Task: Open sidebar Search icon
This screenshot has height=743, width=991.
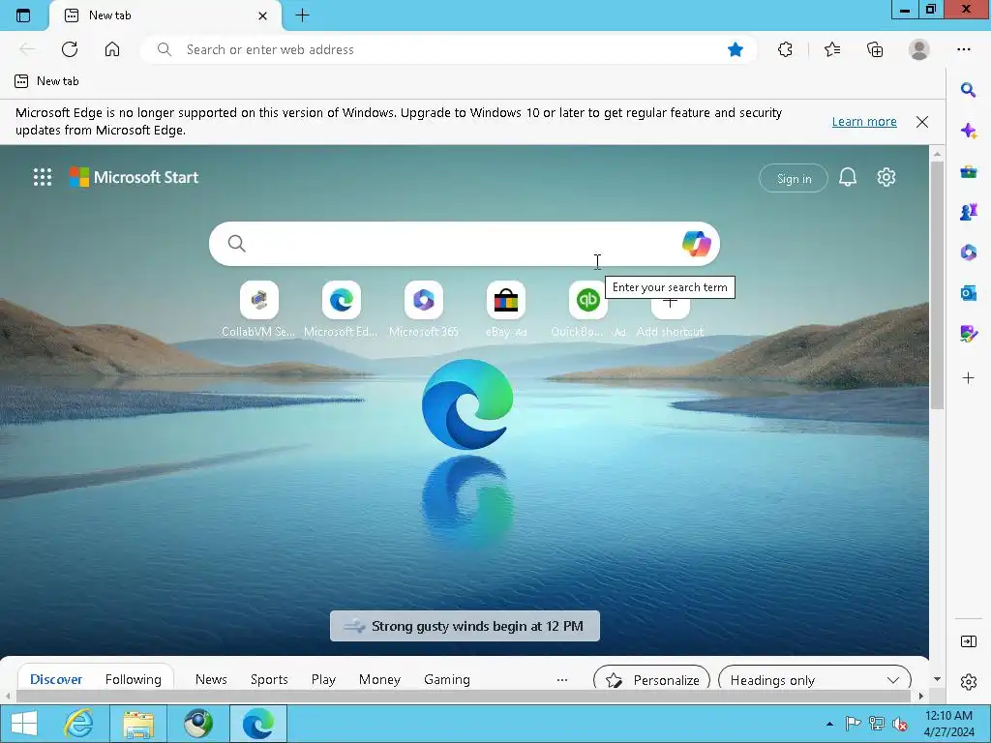Action: coord(968,90)
